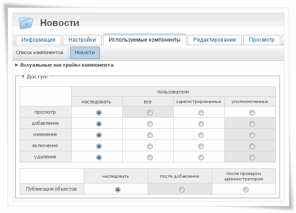
Task: Select зарегистрированные for добавление
Action: pos(201,124)
